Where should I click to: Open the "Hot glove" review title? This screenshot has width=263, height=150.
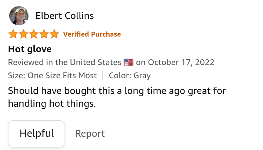click(x=30, y=49)
